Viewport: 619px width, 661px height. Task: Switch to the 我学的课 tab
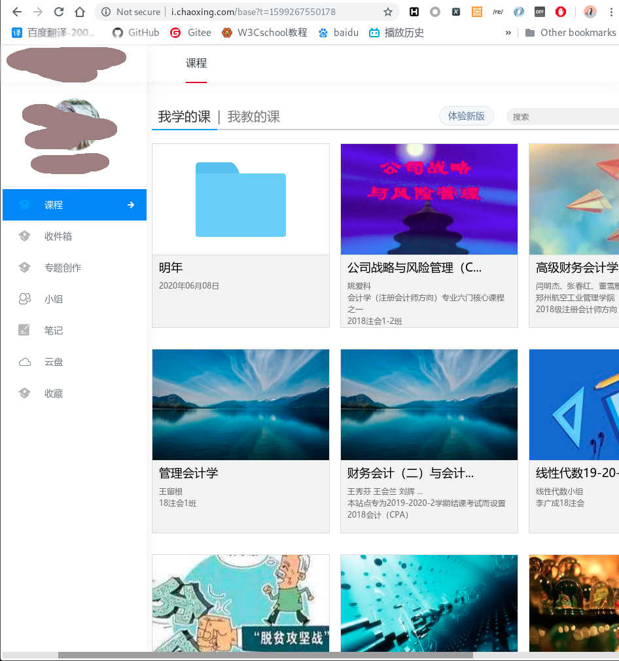184,116
